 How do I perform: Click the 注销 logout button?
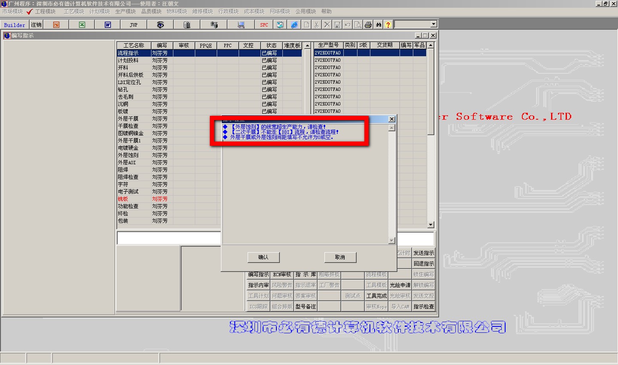pos(36,25)
